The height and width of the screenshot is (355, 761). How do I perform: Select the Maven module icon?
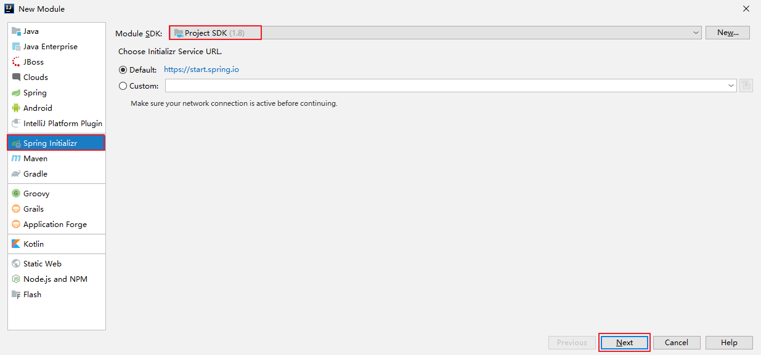(16, 159)
